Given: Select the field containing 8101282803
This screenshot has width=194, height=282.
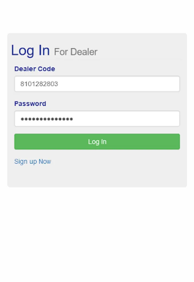Looking at the screenshot, I should [97, 84].
